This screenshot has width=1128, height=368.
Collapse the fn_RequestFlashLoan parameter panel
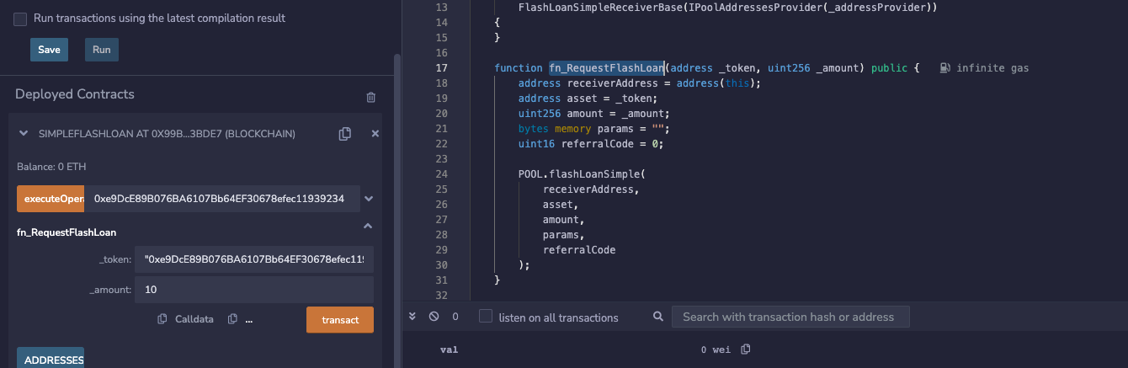tap(368, 227)
